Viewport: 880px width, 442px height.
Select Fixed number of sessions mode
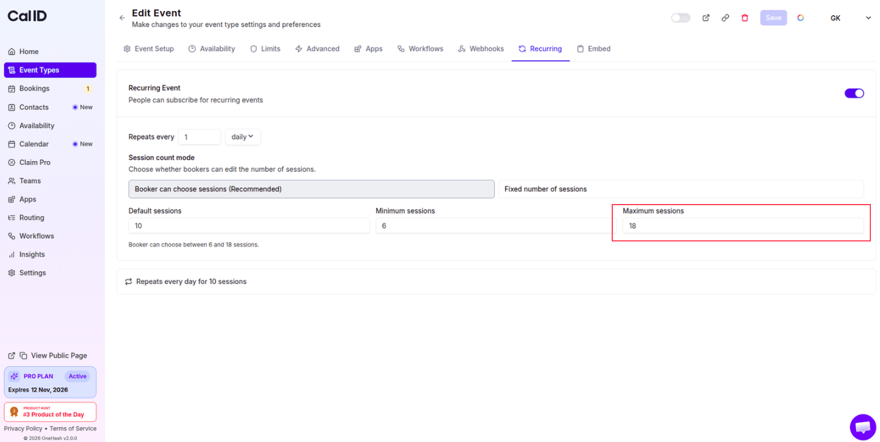pos(681,189)
